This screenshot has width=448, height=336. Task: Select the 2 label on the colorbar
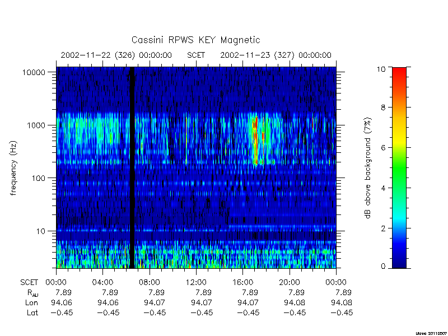[x=383, y=228]
